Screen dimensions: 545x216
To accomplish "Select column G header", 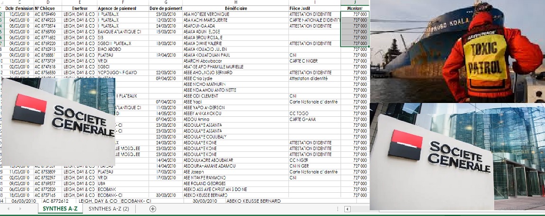I will click(x=166, y=2).
